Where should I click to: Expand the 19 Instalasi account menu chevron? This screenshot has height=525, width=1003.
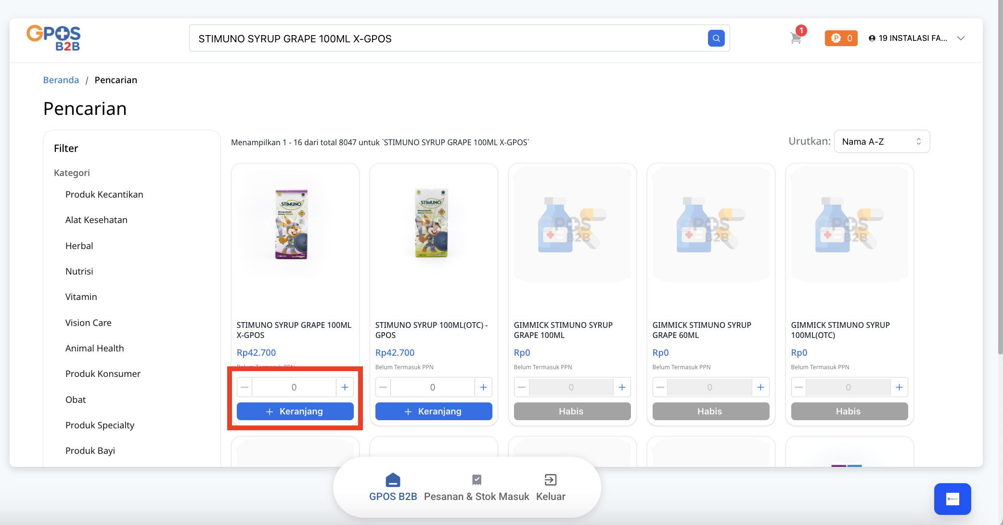click(961, 38)
